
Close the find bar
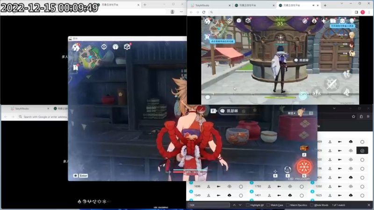(369, 205)
